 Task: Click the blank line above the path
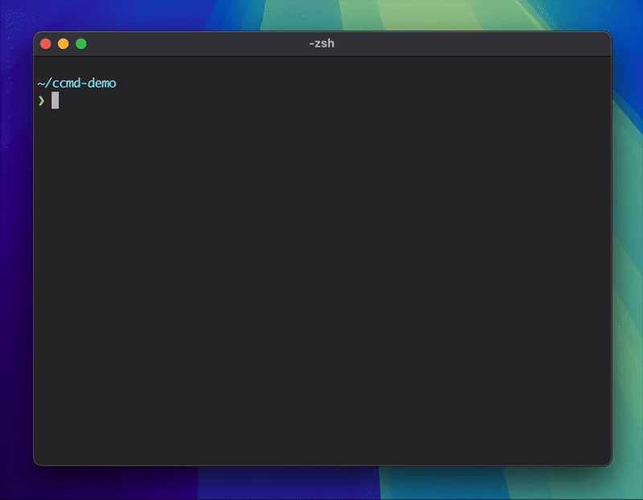pyautogui.click(x=322, y=67)
